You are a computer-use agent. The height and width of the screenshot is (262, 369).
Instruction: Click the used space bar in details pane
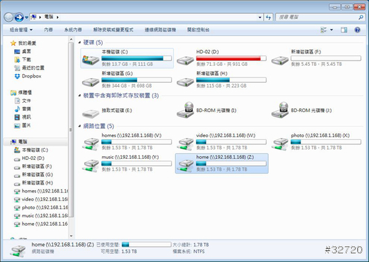(x=146, y=245)
